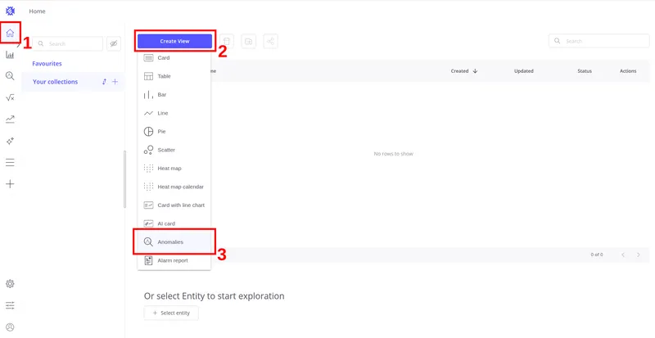The height and width of the screenshot is (338, 655).
Task: Open the square root formula sidebar icon
Action: pyautogui.click(x=10, y=97)
